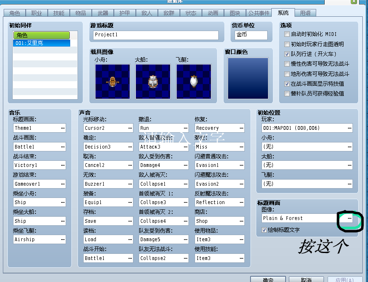Viewport: 368px width, 282px height.
Task: Click the Project1 game title field
Action: point(156,35)
